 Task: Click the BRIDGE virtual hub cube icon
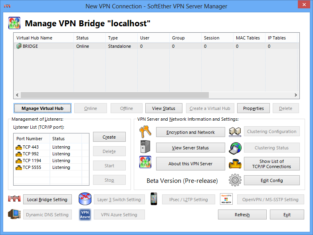click(x=19, y=46)
